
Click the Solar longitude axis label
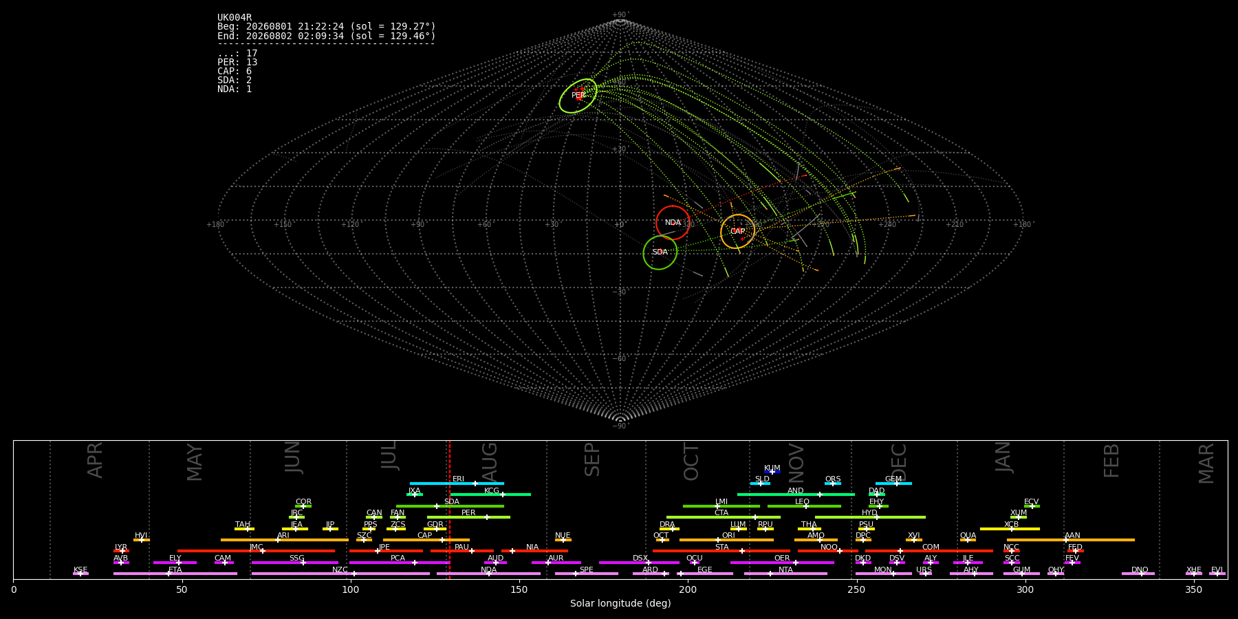pyautogui.click(x=620, y=604)
